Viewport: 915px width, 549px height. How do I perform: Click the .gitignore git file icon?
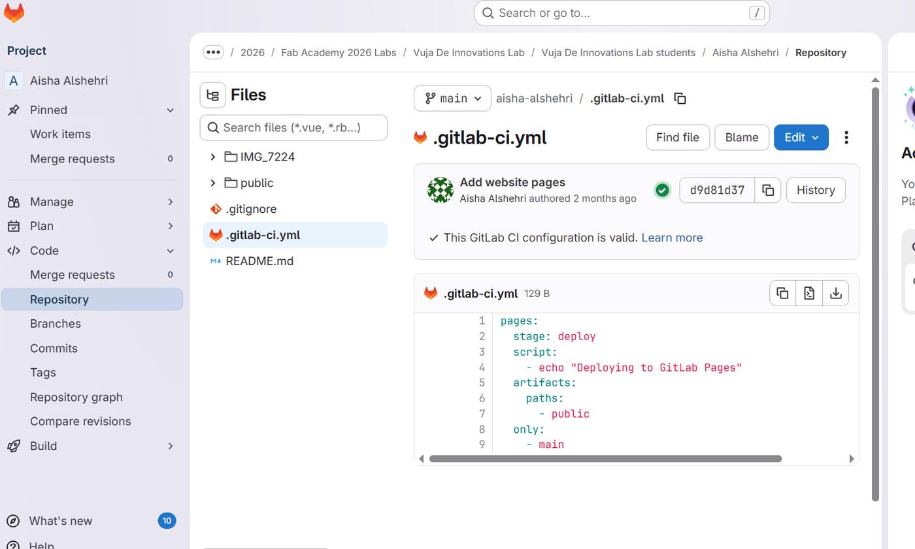tap(216, 209)
